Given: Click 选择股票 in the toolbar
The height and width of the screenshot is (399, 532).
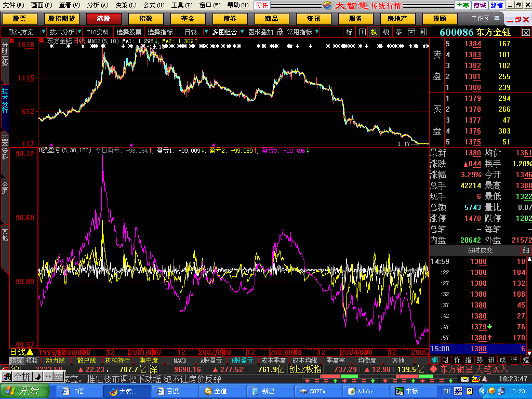Looking at the screenshot, I should (129, 32).
